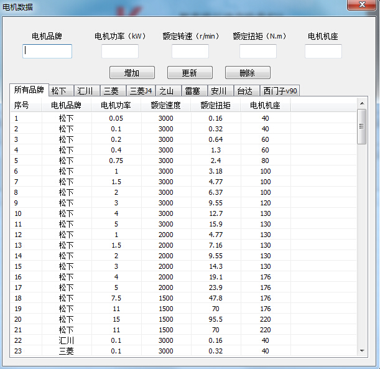Click torque value 19.1 in row 16

pyautogui.click(x=216, y=277)
